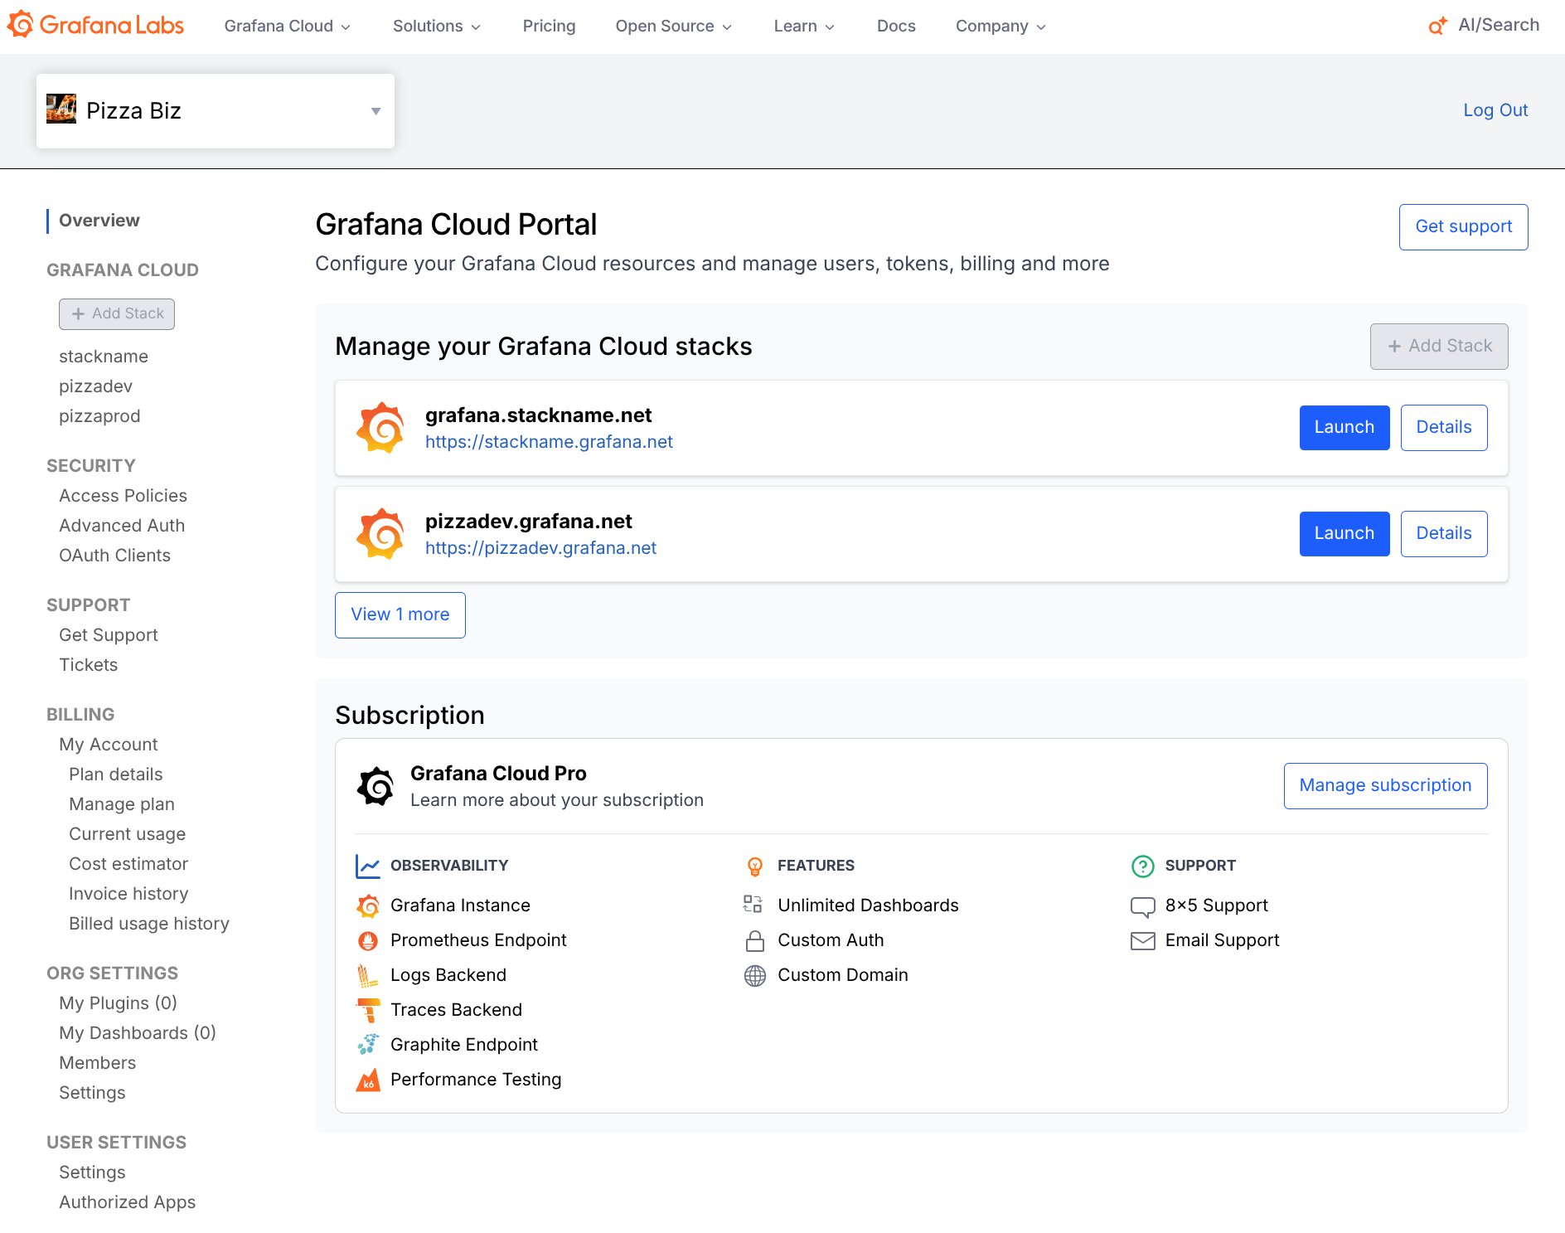Screen dimensions: 1565x1233
Task: Click Manage subscription button
Action: (x=1385, y=786)
